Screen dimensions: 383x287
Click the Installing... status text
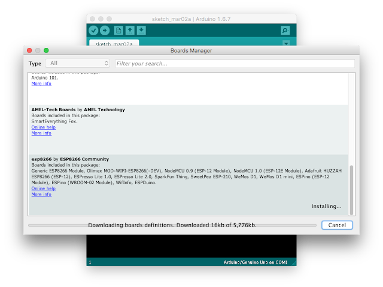326,206
